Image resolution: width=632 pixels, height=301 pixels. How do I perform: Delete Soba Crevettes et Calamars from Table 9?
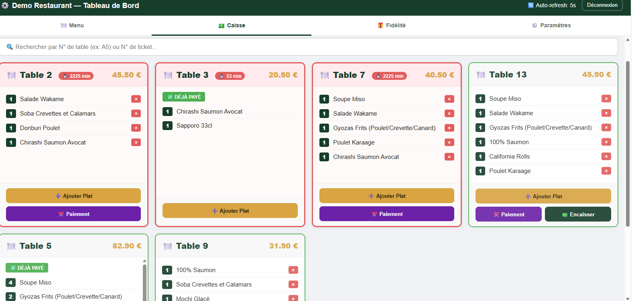pyautogui.click(x=293, y=285)
